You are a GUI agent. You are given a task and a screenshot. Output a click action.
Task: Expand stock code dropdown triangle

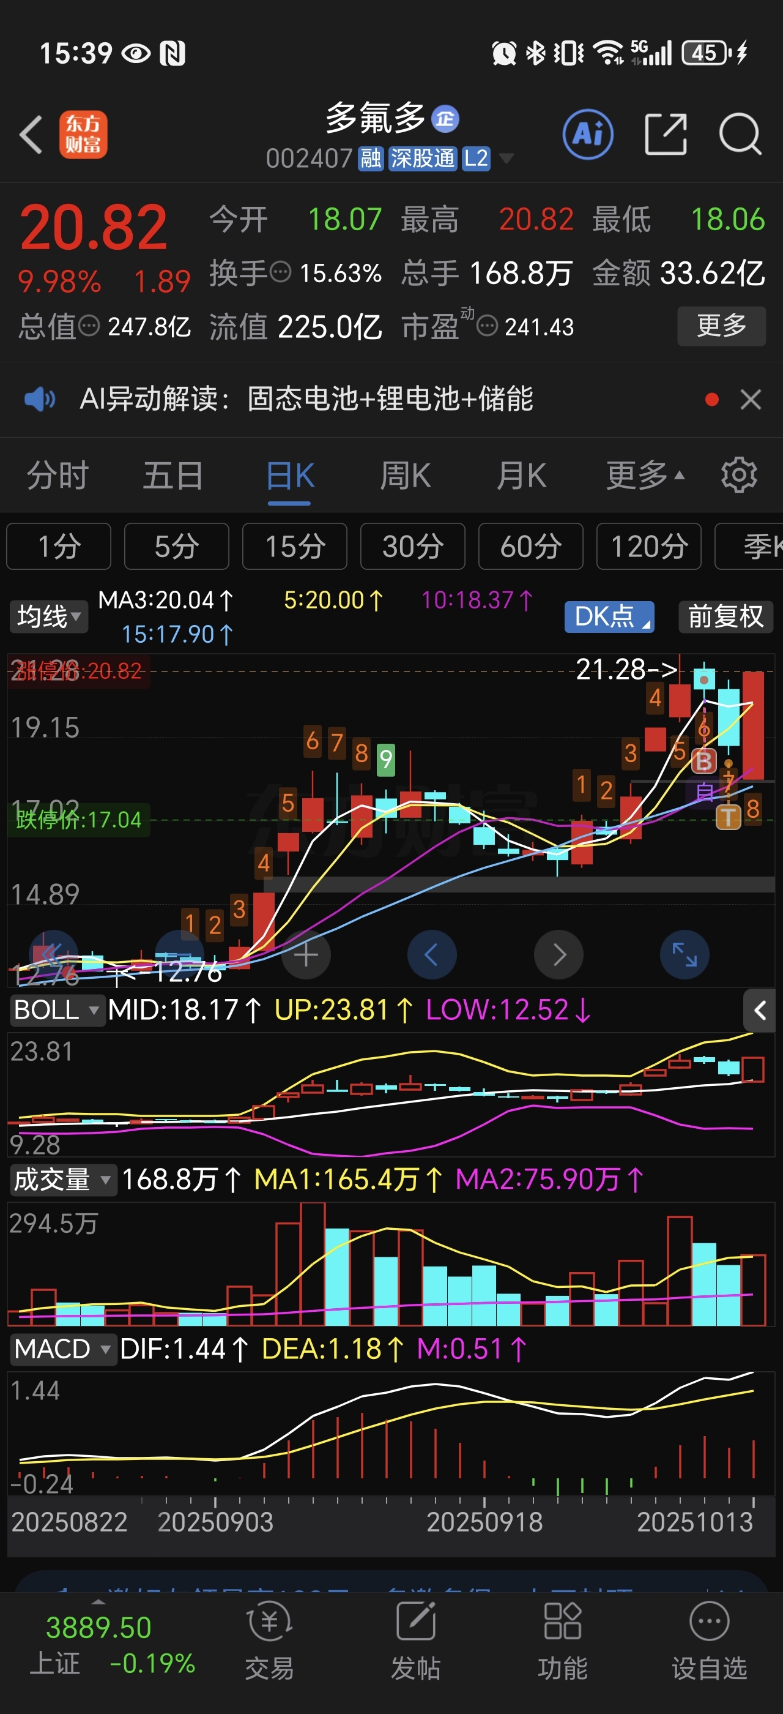[507, 159]
